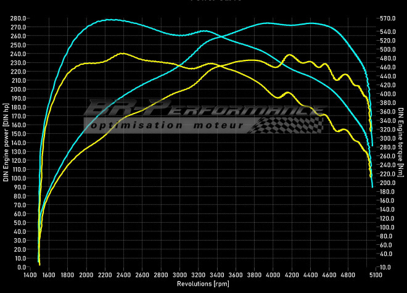Click the 'Revolutions [rpm]' x-axis title
This screenshot has height=293, width=407.
tap(204, 284)
